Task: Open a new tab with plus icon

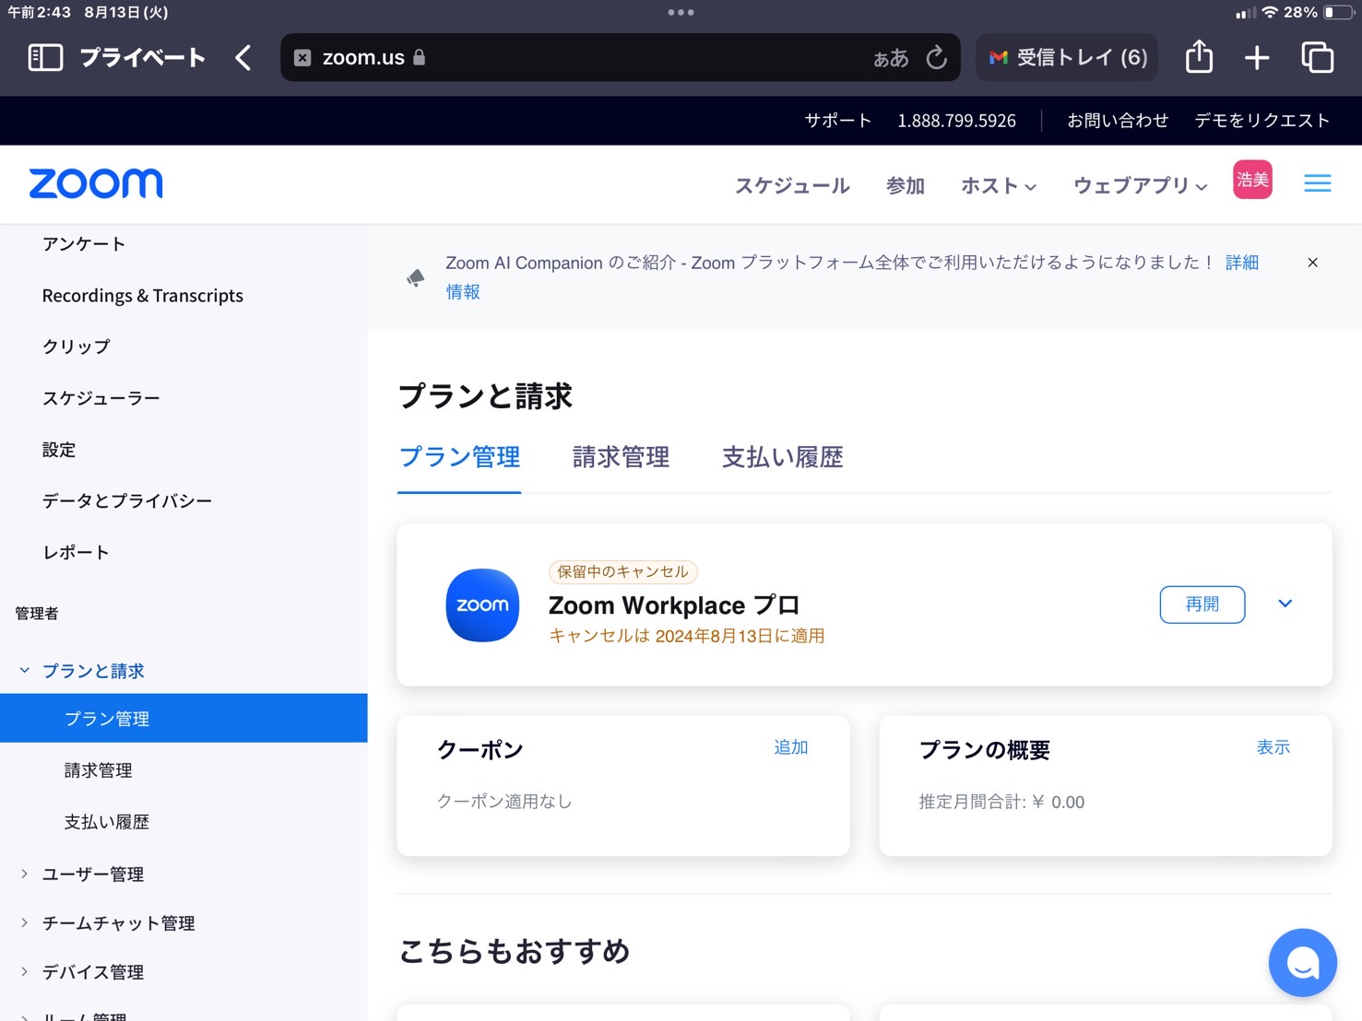Action: click(x=1257, y=57)
